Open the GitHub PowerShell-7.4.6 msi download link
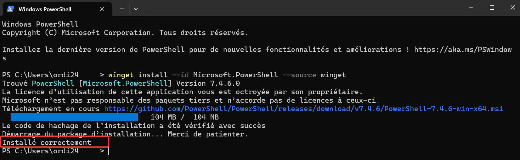 [x=303, y=109]
